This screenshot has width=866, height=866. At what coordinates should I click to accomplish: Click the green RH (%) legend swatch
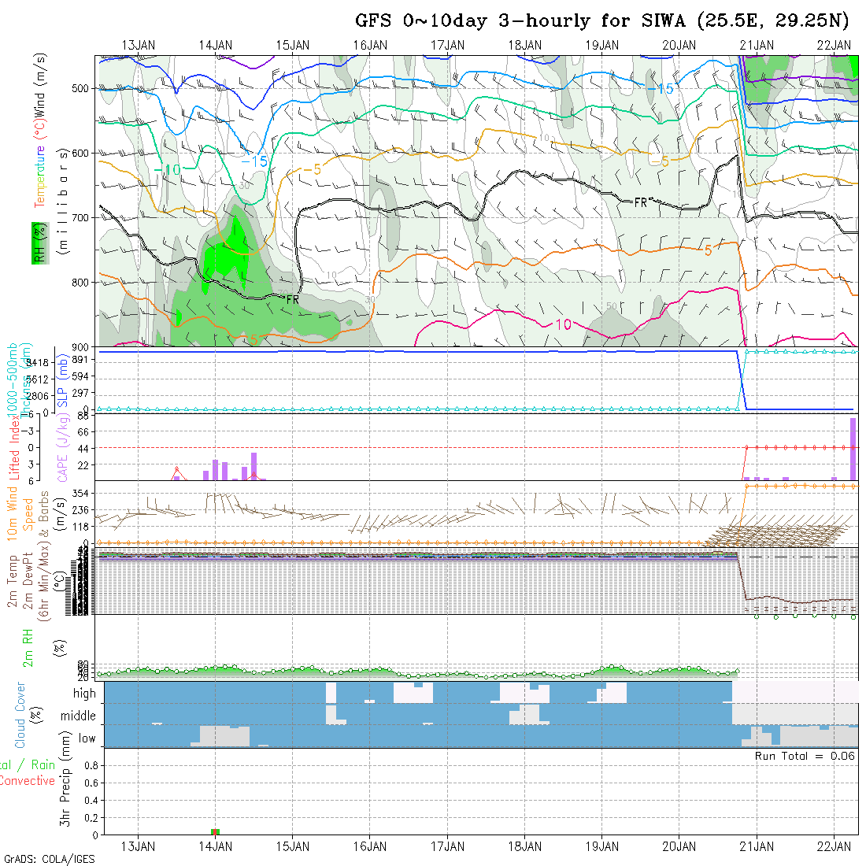[x=38, y=243]
